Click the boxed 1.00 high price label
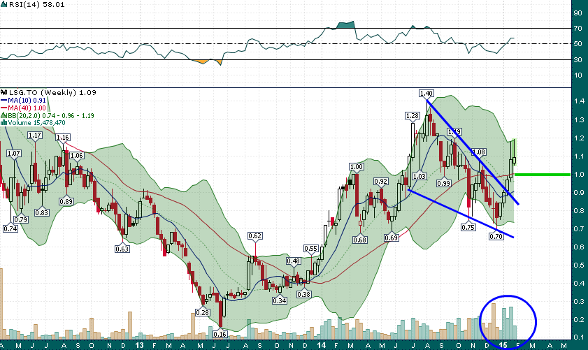 [x=357, y=167]
